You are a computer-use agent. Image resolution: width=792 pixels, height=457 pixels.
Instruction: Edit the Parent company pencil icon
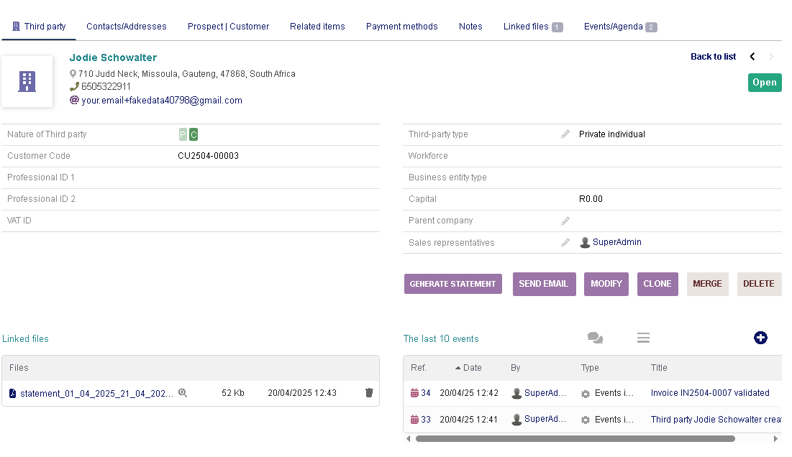[x=565, y=221]
